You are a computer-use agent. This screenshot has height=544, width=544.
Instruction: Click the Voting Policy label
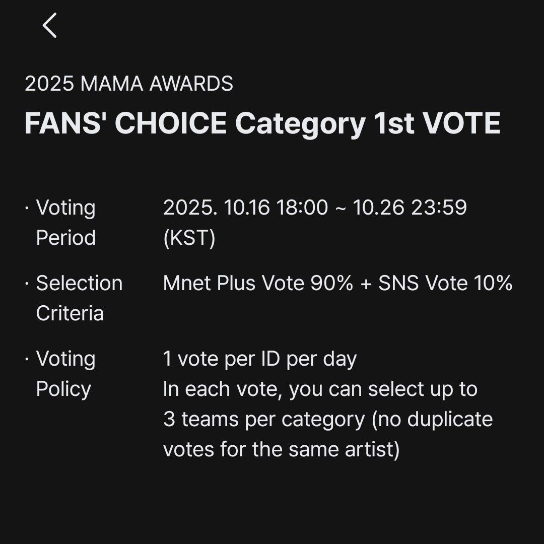point(65,373)
